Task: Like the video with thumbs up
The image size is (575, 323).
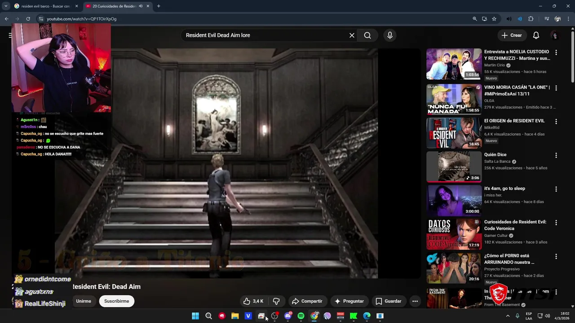Action: pyautogui.click(x=253, y=301)
